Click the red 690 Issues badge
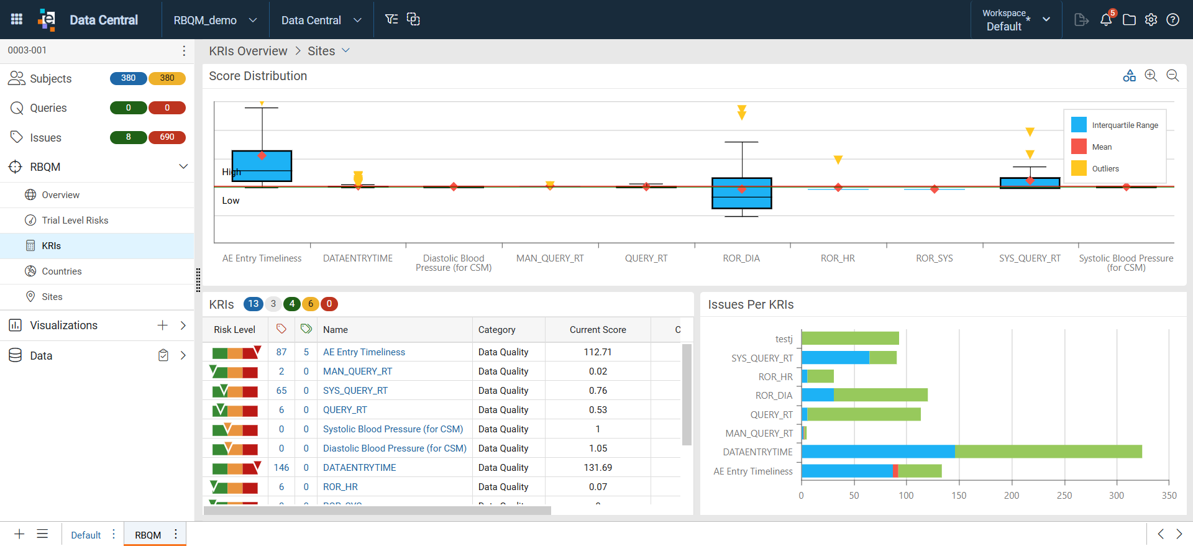The image size is (1193, 546). point(167,137)
